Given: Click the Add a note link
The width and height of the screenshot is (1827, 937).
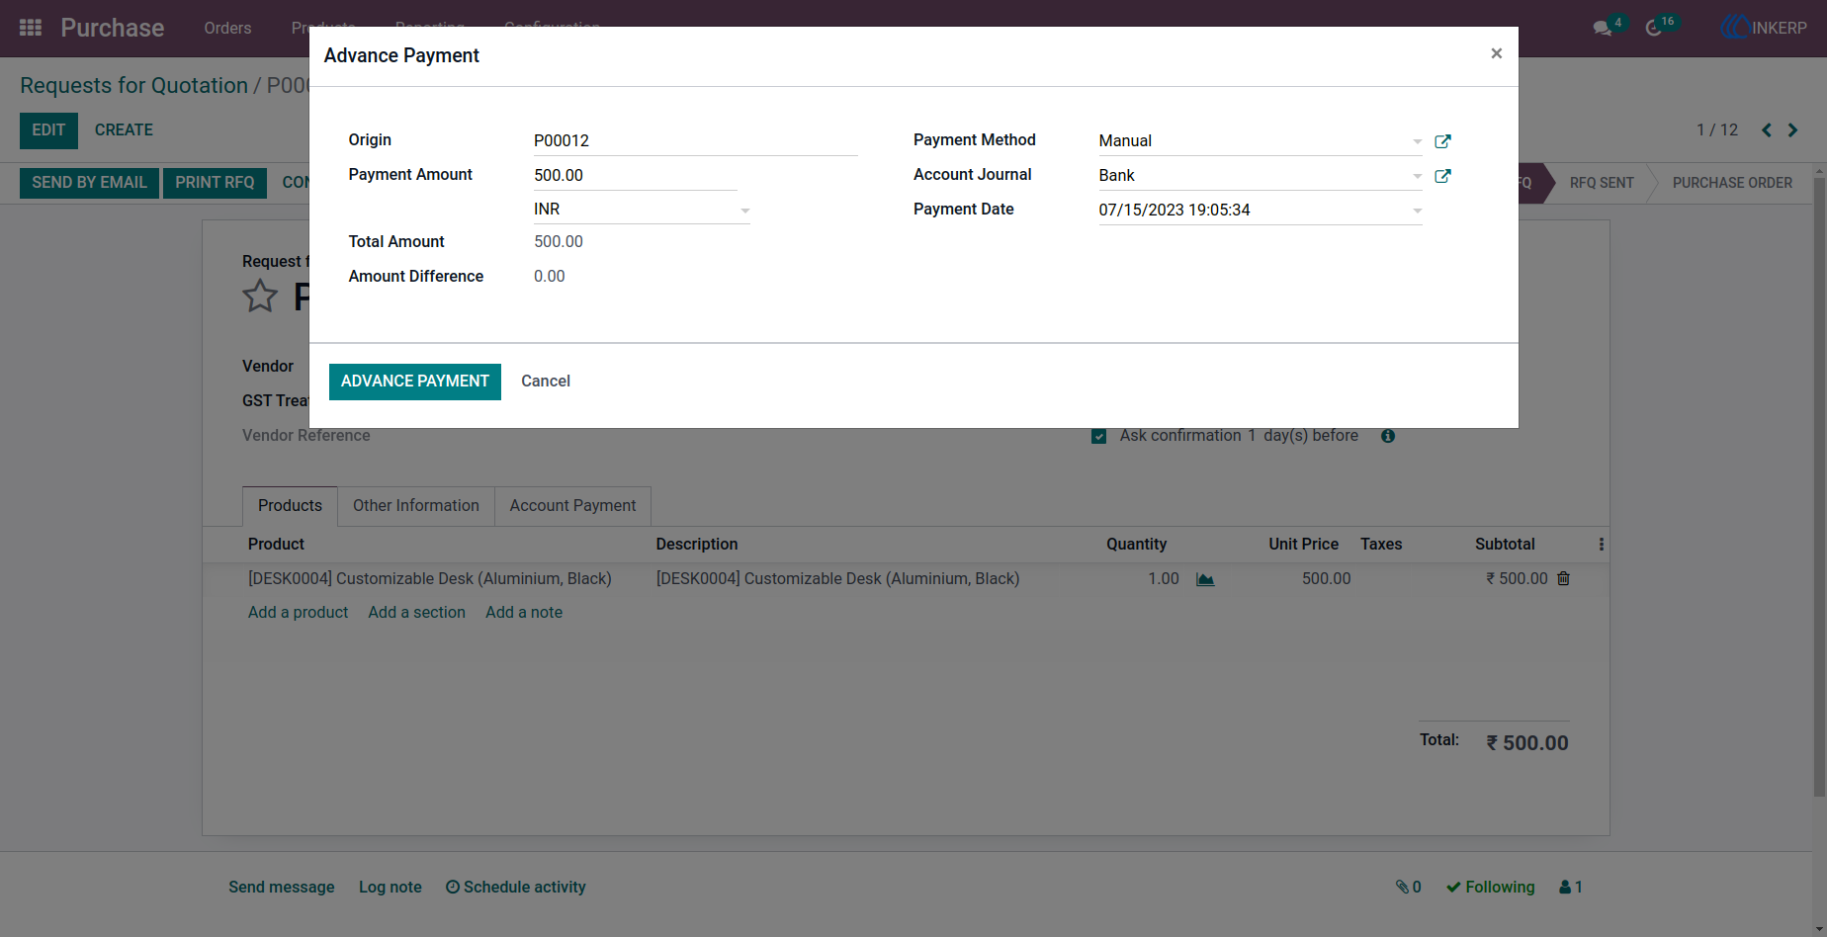Looking at the screenshot, I should click(x=524, y=613).
